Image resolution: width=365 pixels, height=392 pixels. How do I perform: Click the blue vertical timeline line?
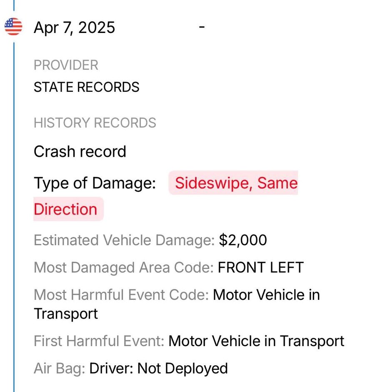pyautogui.click(x=14, y=217)
